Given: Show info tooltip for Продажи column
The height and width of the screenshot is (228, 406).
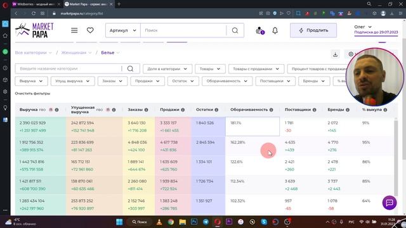Looking at the screenshot, I should tap(183, 110).
